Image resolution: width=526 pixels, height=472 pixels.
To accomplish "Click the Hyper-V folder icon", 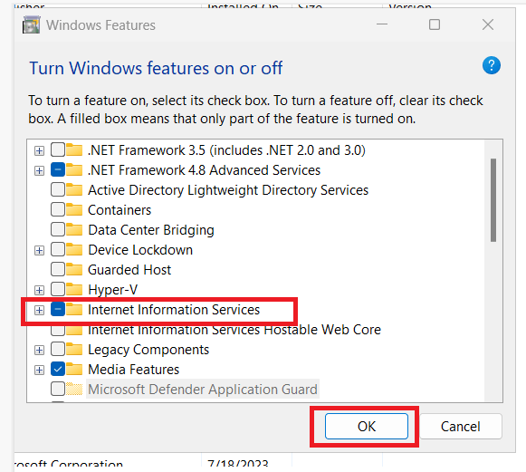I will [x=74, y=289].
